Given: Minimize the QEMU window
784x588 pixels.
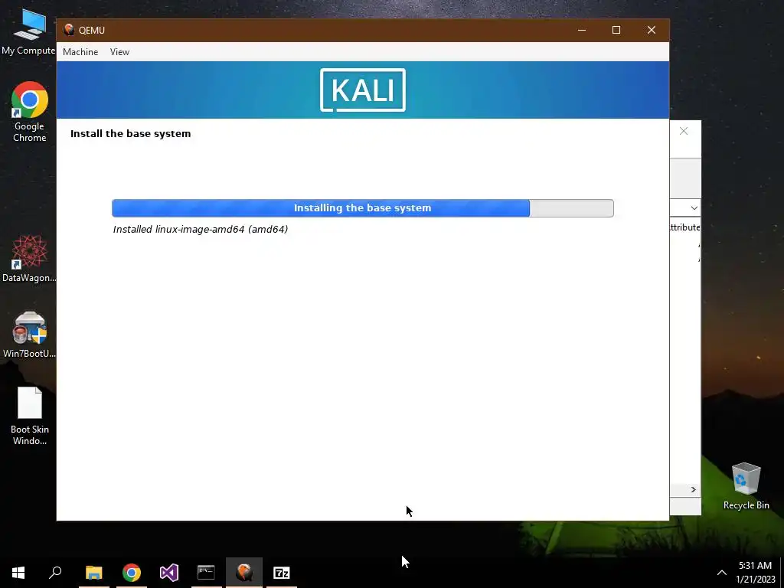Looking at the screenshot, I should point(582,30).
